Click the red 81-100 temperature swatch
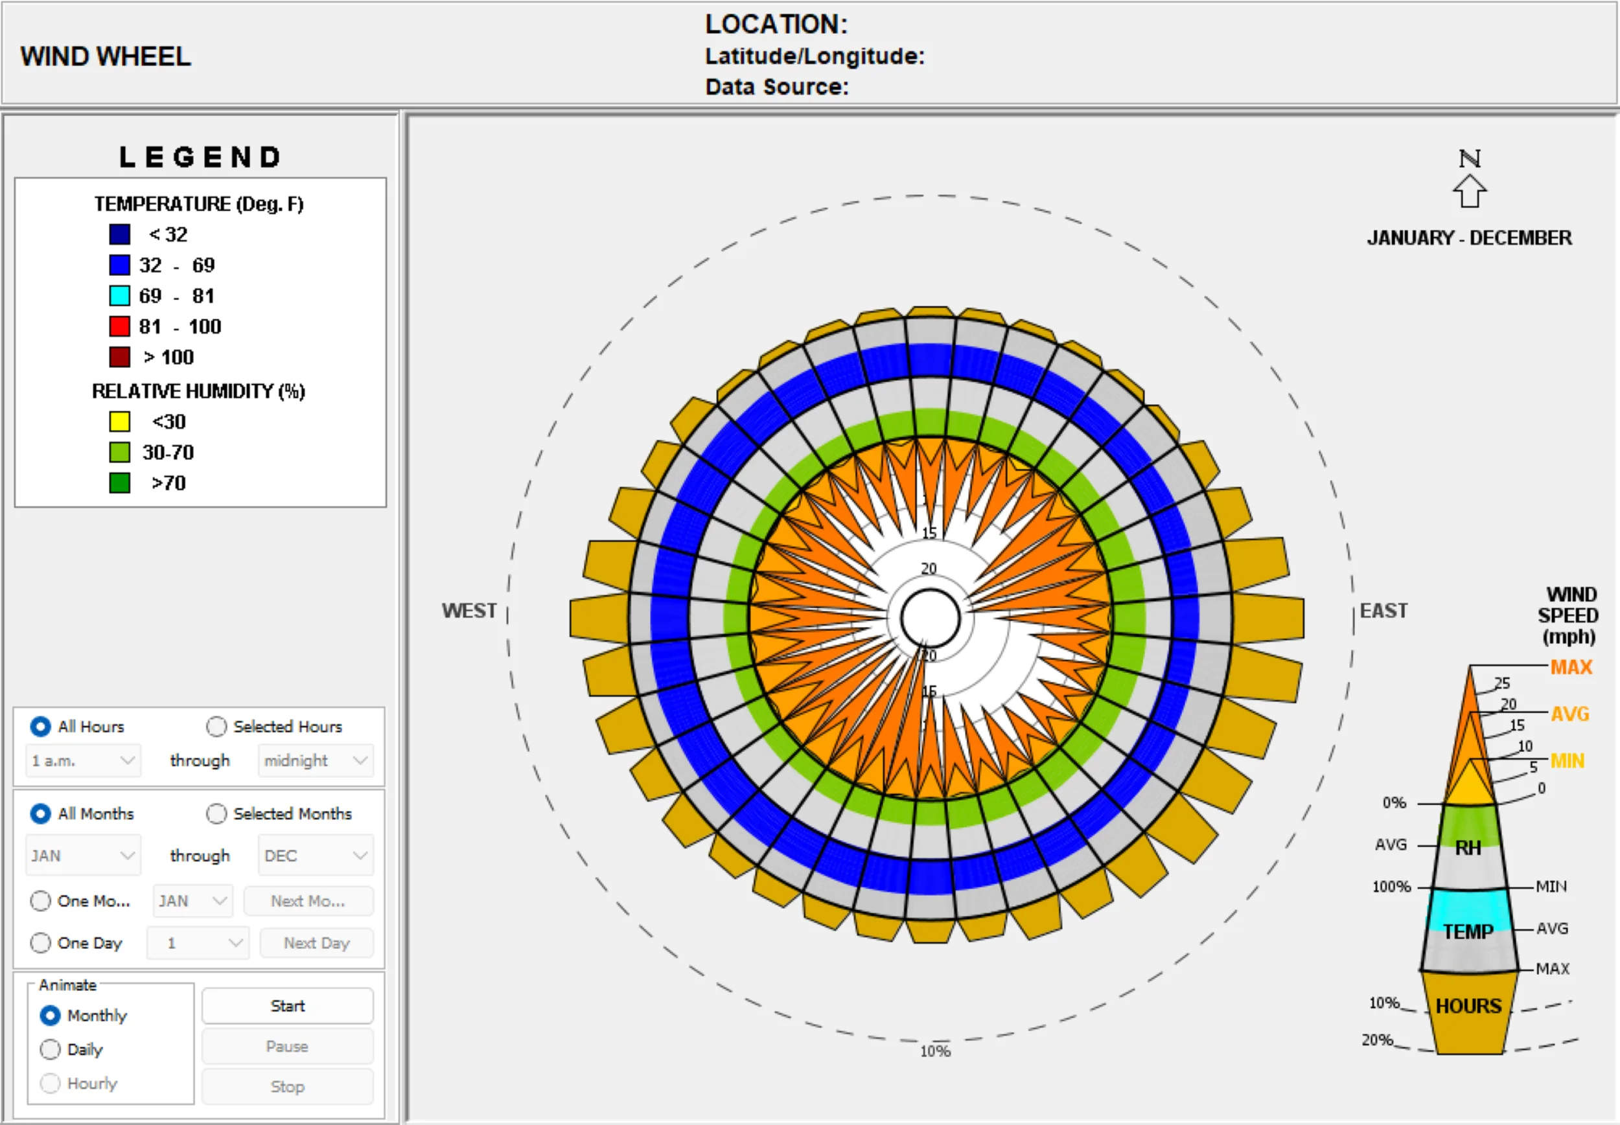 click(120, 326)
